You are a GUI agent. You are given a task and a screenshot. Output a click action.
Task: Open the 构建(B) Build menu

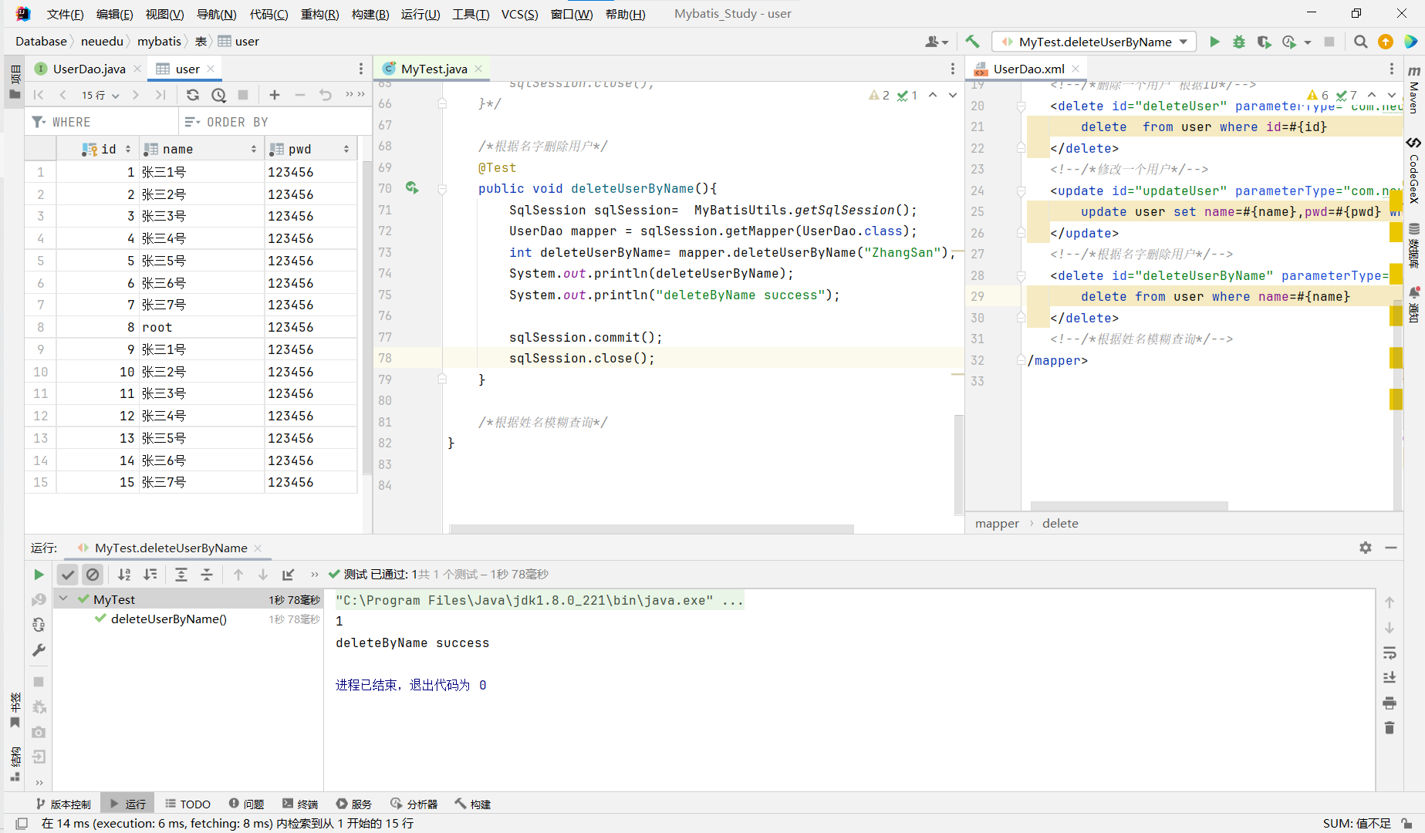coord(370,14)
